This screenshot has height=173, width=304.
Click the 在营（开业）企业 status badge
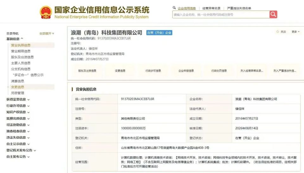point(159,33)
